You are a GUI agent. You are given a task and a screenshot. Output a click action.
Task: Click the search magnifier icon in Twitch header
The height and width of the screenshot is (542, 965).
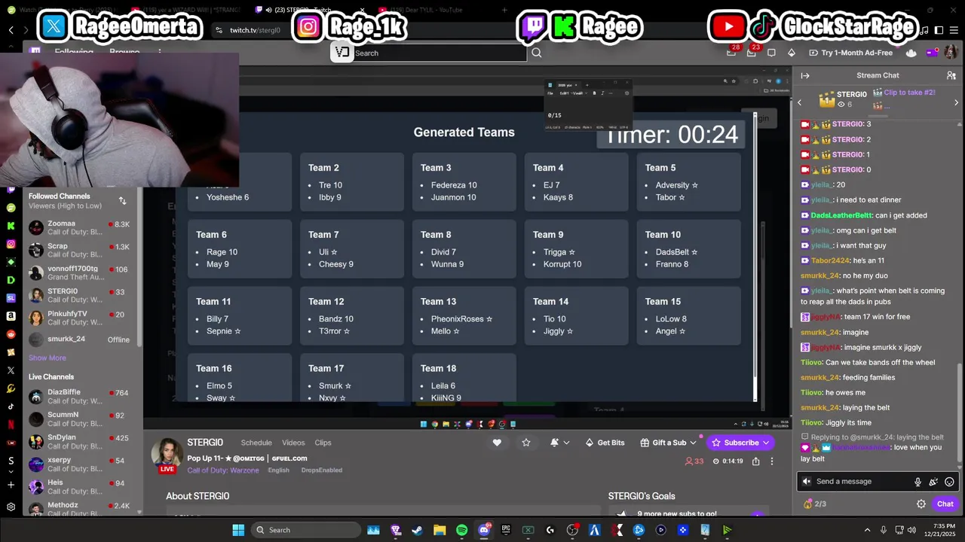coord(537,53)
